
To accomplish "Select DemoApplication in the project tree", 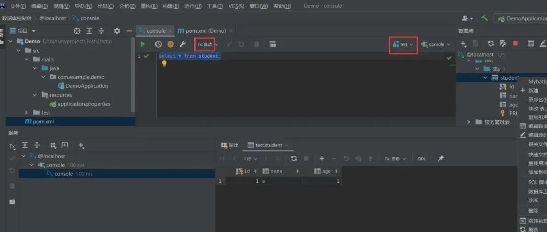I will (x=87, y=86).
